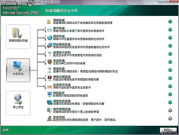Toggle the 垃圾郵件防護 status indicator
The image size is (179, 135).
click(170, 86)
